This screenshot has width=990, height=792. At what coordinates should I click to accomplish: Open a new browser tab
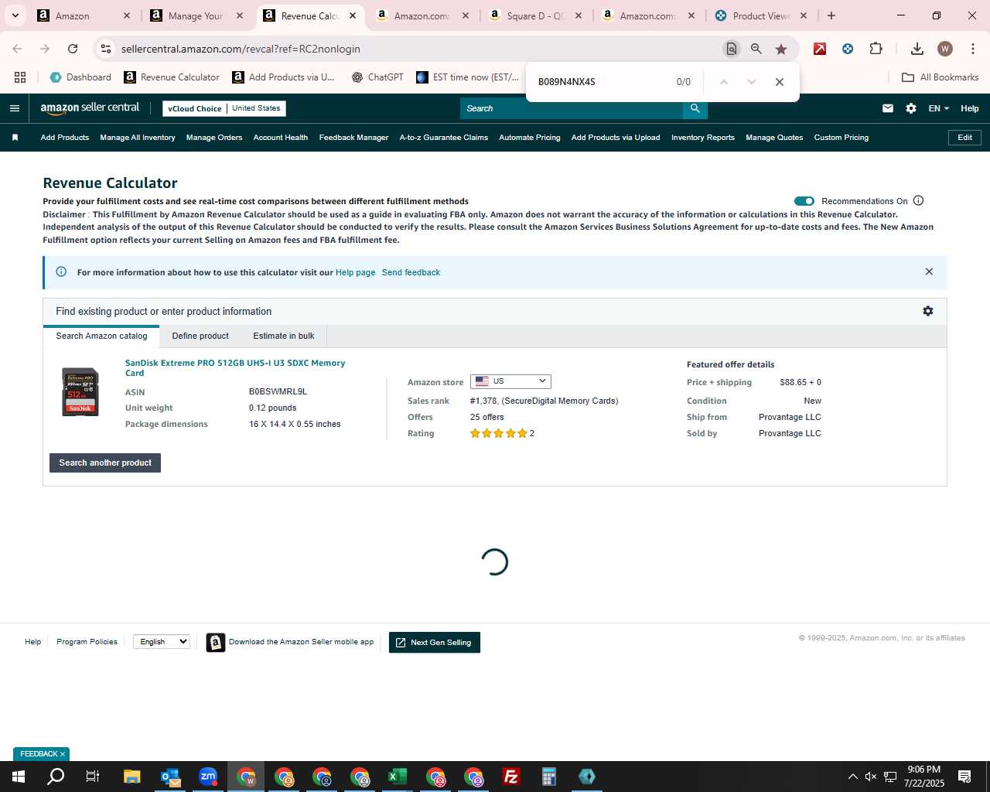coord(831,15)
